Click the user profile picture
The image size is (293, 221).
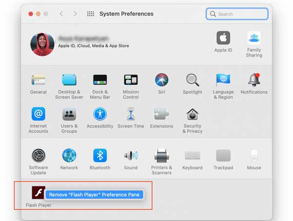42,44
